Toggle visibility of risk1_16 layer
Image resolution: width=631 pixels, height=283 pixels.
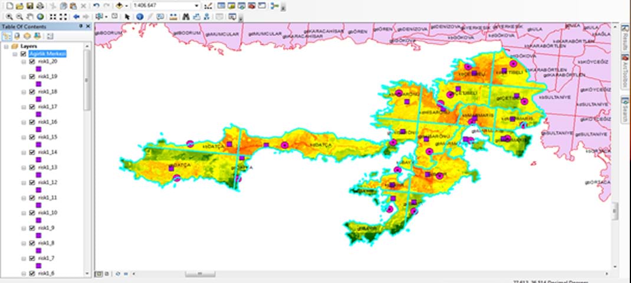click(32, 122)
